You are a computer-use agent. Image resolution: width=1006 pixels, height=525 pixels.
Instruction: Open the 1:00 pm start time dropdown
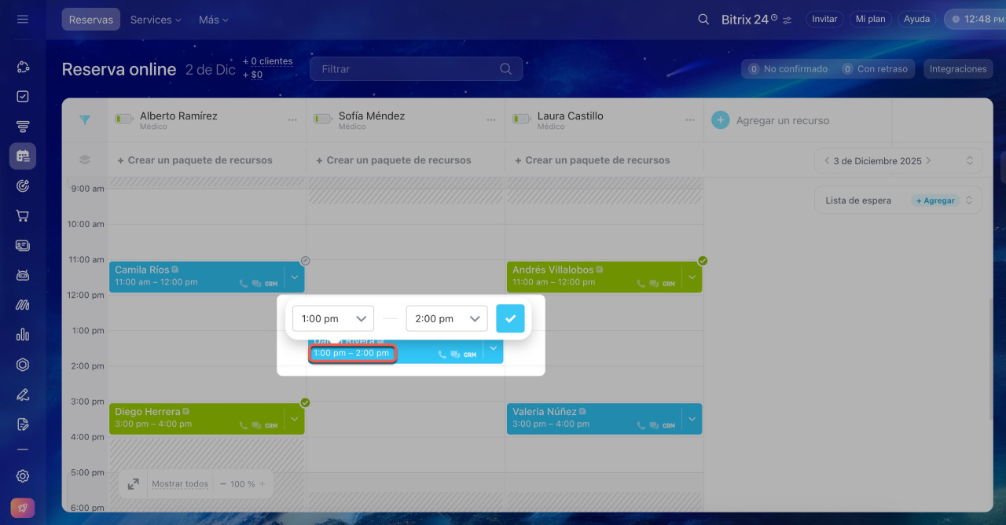click(333, 318)
